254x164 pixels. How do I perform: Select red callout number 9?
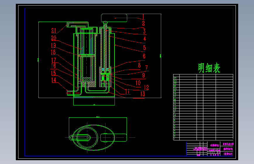tap(143, 75)
